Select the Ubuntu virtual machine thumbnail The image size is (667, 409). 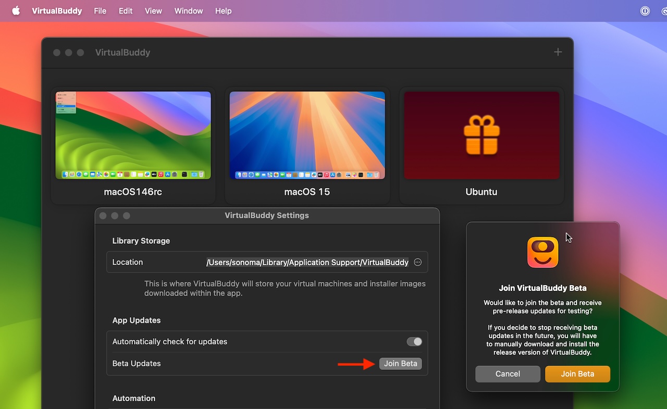pyautogui.click(x=481, y=135)
